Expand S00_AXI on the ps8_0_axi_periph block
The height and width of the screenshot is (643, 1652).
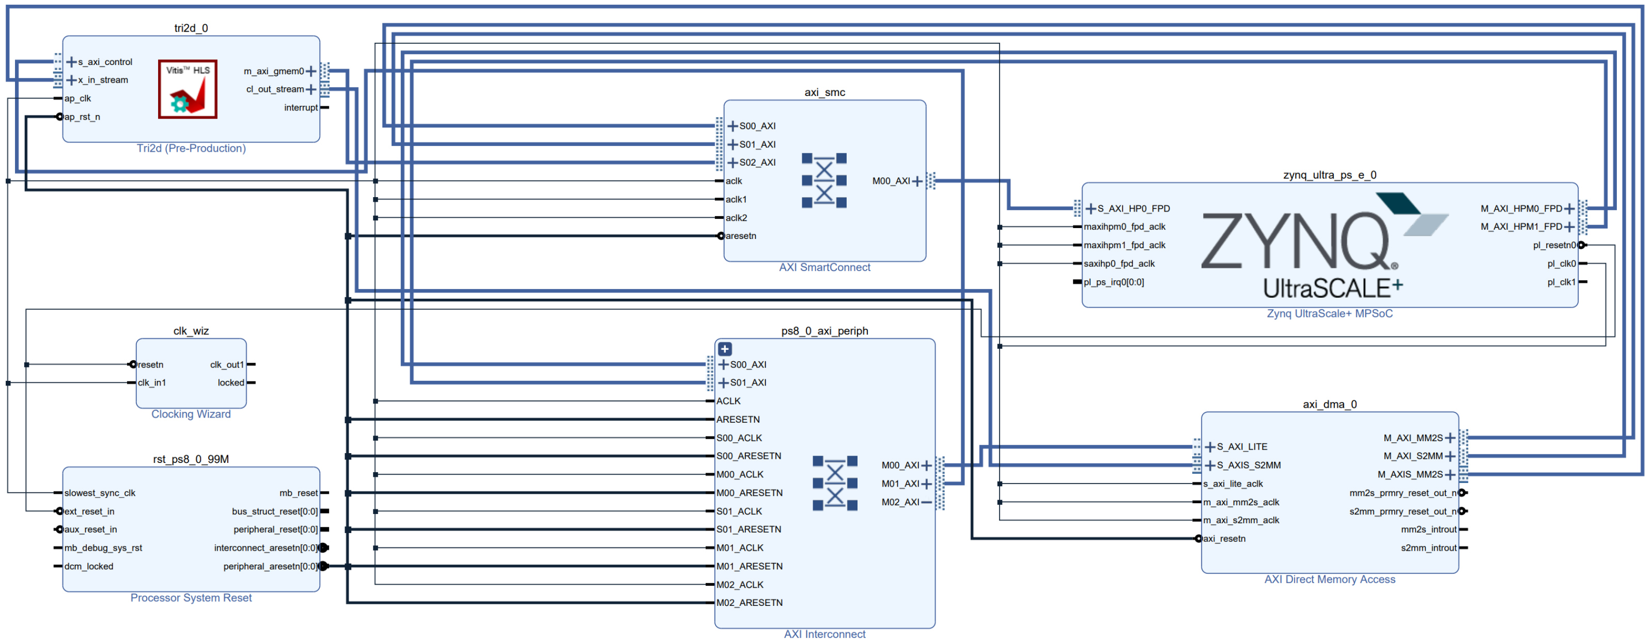pos(723,365)
